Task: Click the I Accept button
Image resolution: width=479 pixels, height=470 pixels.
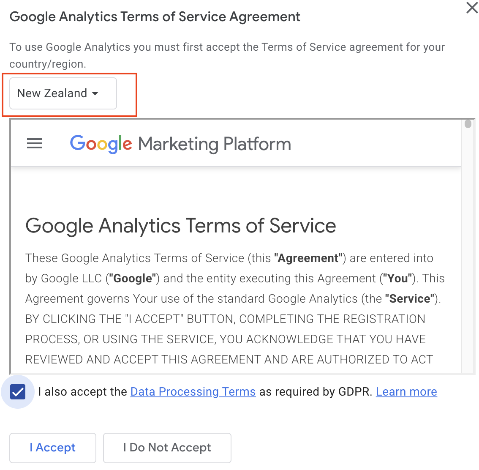Action: click(52, 448)
